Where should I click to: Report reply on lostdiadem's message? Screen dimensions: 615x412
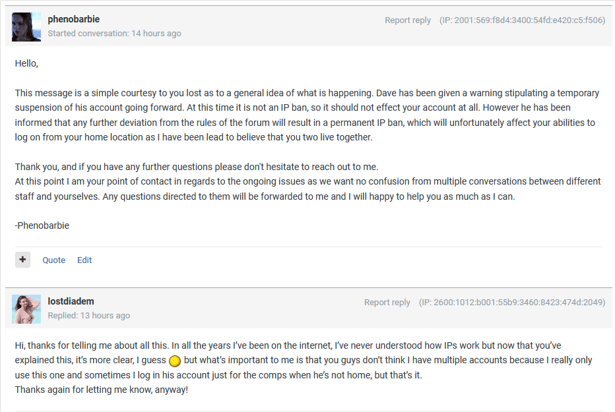pos(387,303)
